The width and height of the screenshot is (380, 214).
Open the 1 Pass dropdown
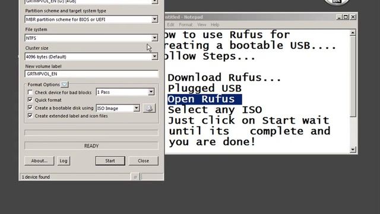coord(151,92)
